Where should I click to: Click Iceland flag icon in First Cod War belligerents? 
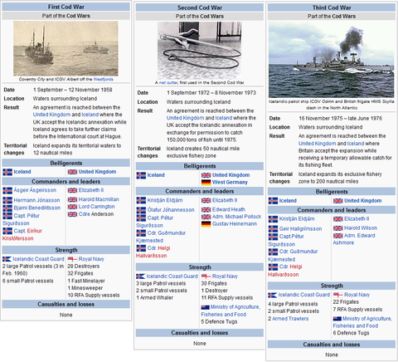(7, 172)
